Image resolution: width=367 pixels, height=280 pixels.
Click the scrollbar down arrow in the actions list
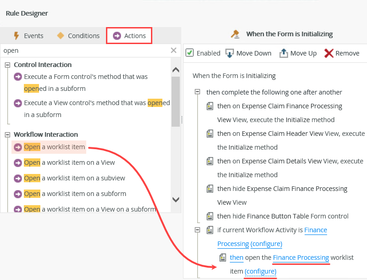[x=176, y=200]
